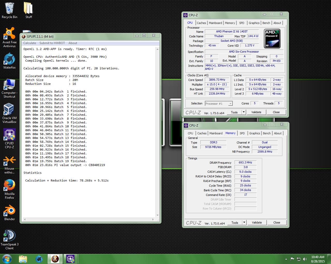Click the NB Frequency value 2599.8 MHz
The height and width of the screenshot is (264, 331).
(x=265, y=152)
